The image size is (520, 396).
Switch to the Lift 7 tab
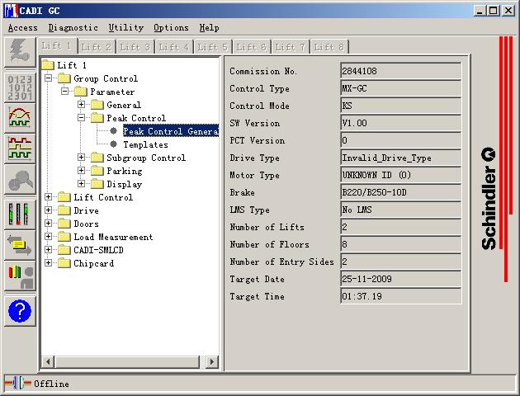pos(291,47)
